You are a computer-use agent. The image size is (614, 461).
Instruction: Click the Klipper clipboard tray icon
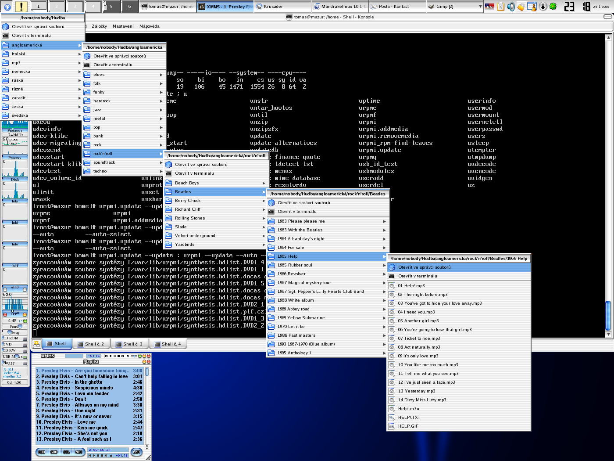[500, 7]
